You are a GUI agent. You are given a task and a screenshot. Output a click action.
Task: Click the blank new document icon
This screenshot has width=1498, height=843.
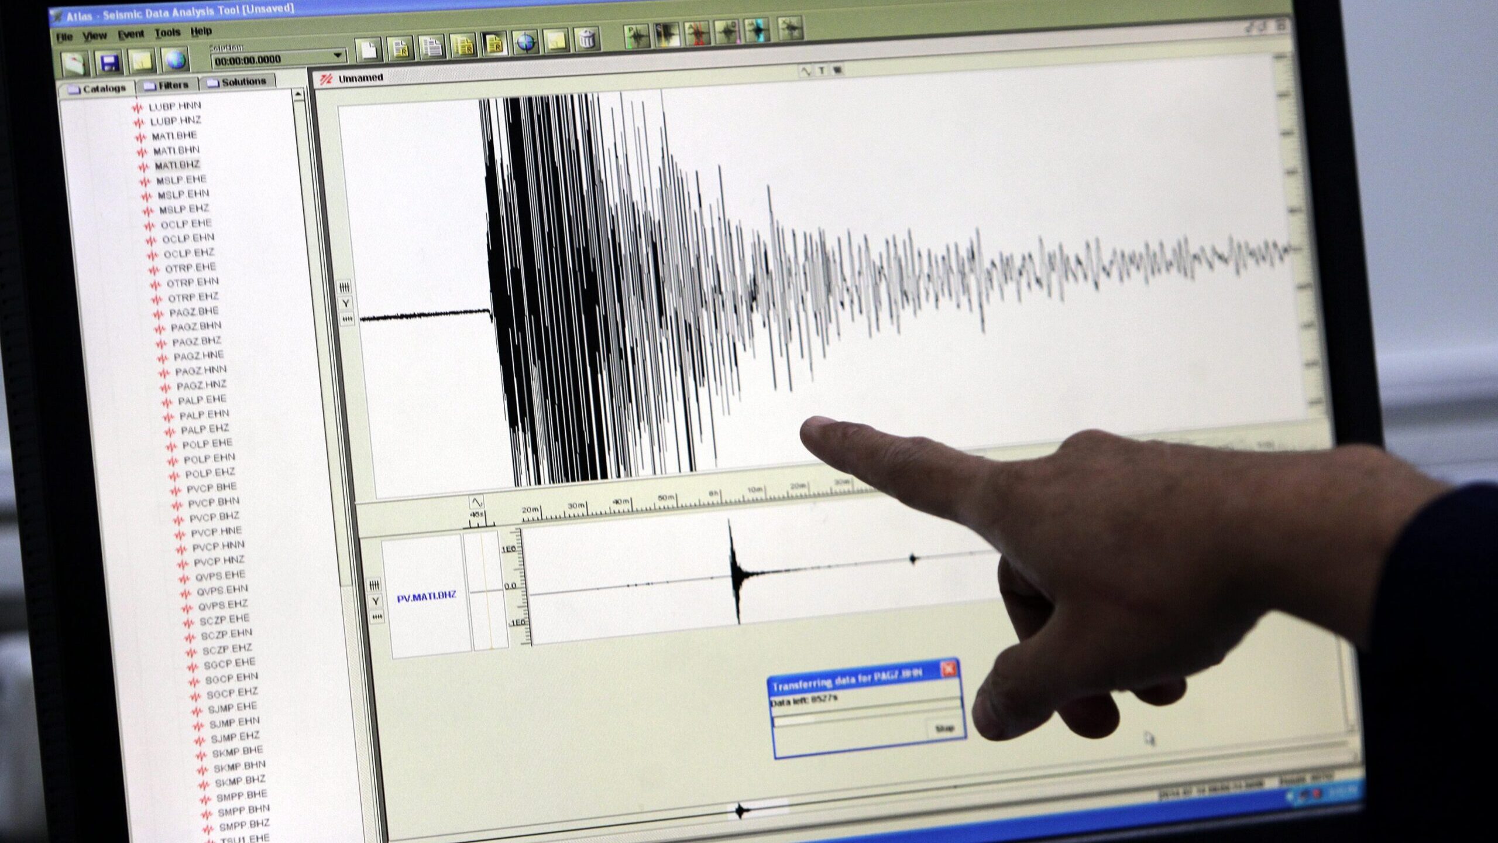tap(369, 50)
